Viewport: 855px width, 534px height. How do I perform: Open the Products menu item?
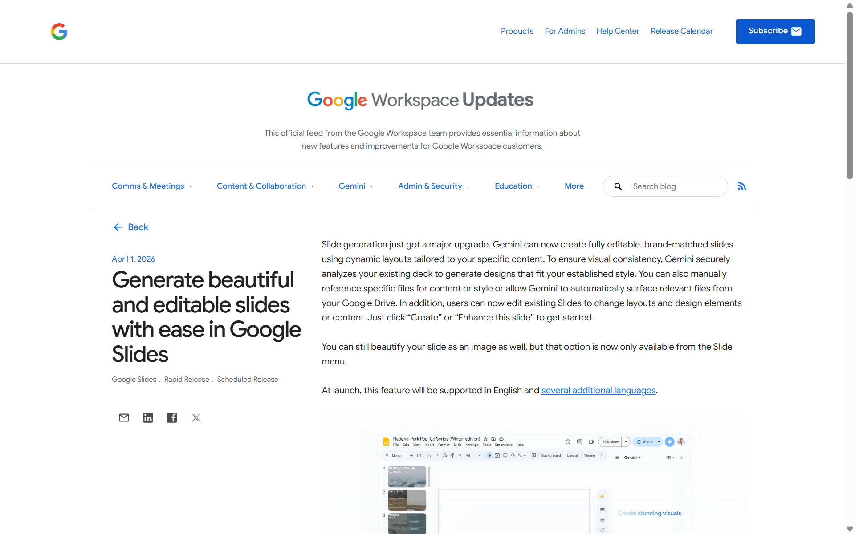pos(517,31)
